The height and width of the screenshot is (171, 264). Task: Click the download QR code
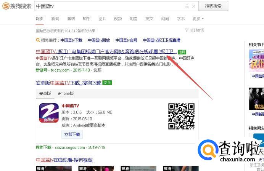click(181, 117)
